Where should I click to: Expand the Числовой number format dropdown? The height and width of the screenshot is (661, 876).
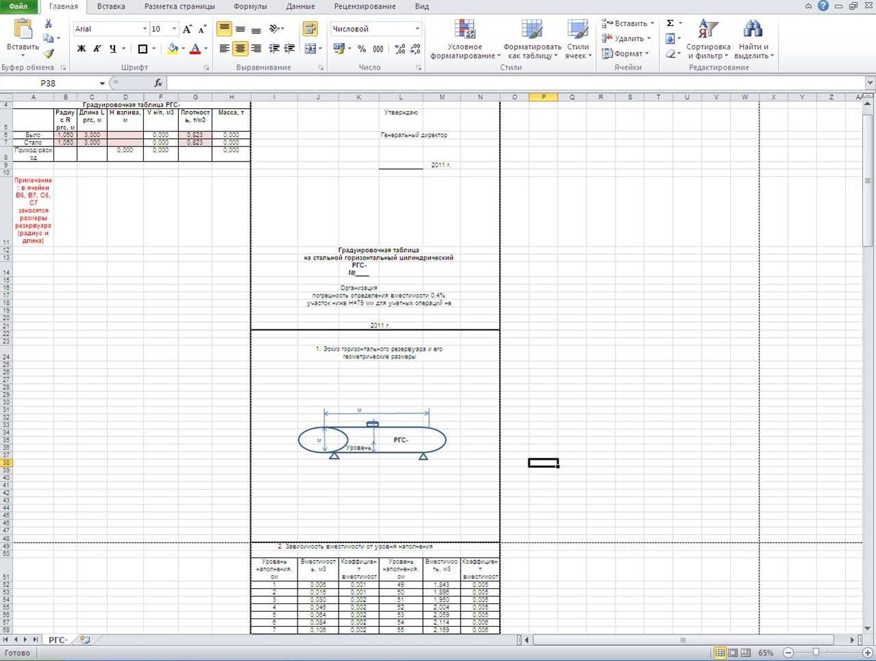tap(417, 29)
